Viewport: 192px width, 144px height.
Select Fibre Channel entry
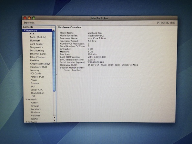38,57
